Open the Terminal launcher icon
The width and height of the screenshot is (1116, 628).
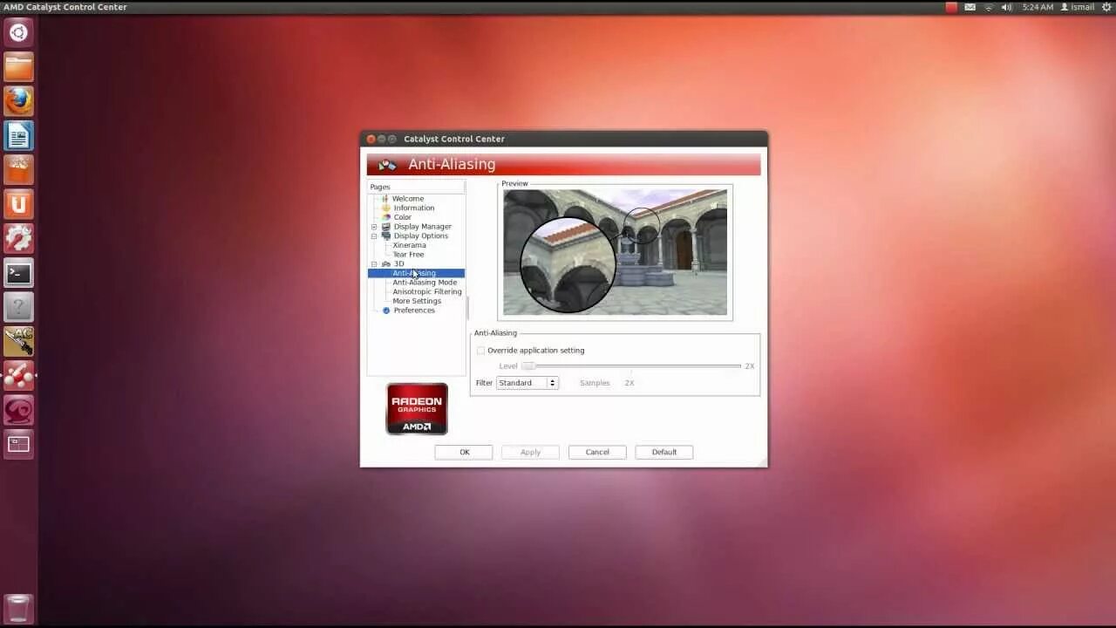pos(18,273)
